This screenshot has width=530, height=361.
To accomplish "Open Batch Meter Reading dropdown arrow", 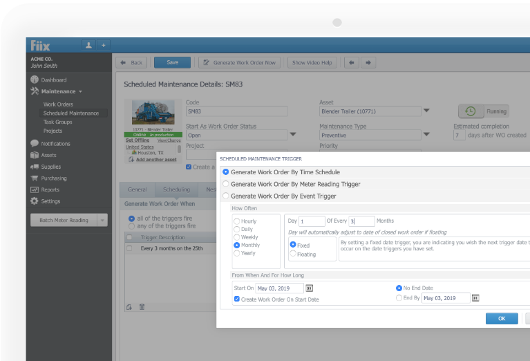I will [x=102, y=220].
